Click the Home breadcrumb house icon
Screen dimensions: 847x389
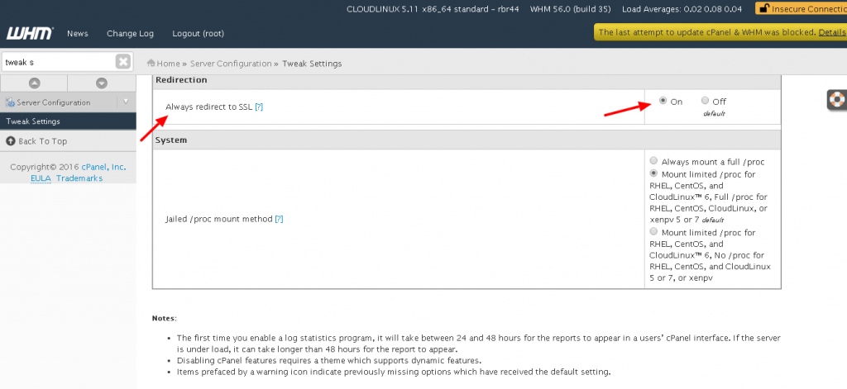point(151,63)
